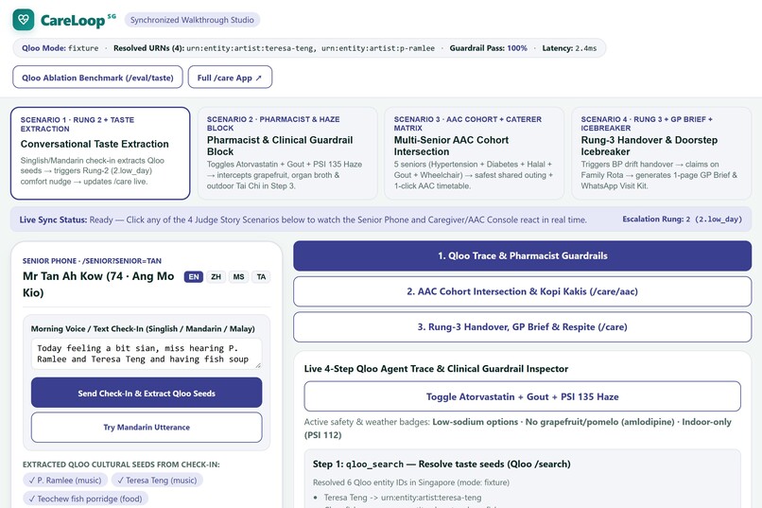Select Scenario 4 Rung-3 Handover & Doorstep Icebreaker
Screen dimensions: 762x508
pyautogui.click(x=662, y=153)
